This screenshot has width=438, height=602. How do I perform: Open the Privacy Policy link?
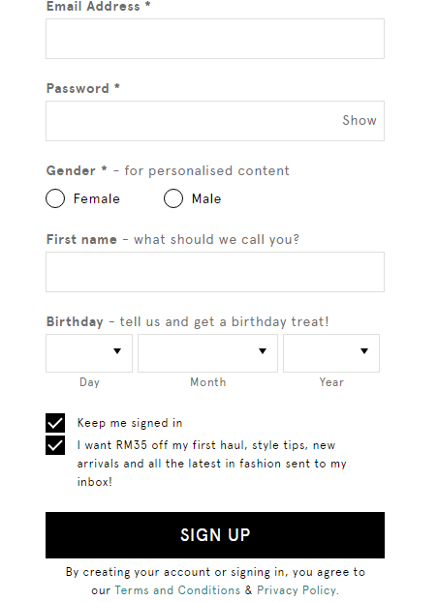coord(297,590)
